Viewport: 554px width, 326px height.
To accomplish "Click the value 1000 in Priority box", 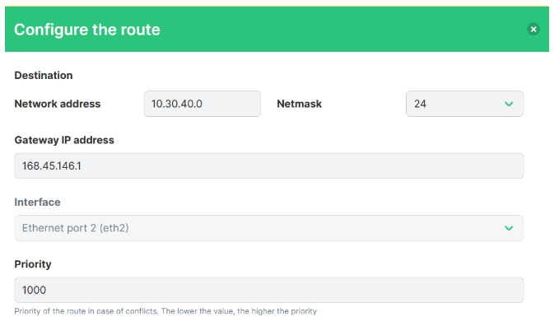I will click(x=34, y=290).
